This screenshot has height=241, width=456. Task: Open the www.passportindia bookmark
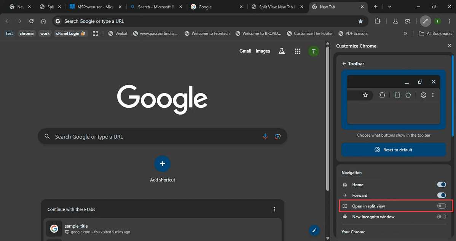(155, 34)
